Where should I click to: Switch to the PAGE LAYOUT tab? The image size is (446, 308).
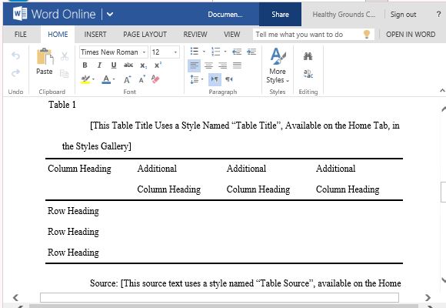click(145, 35)
